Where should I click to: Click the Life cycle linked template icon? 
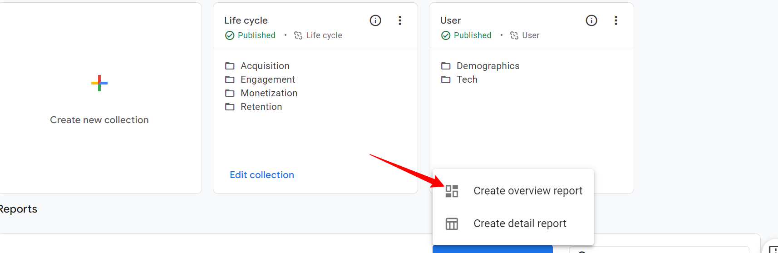298,35
